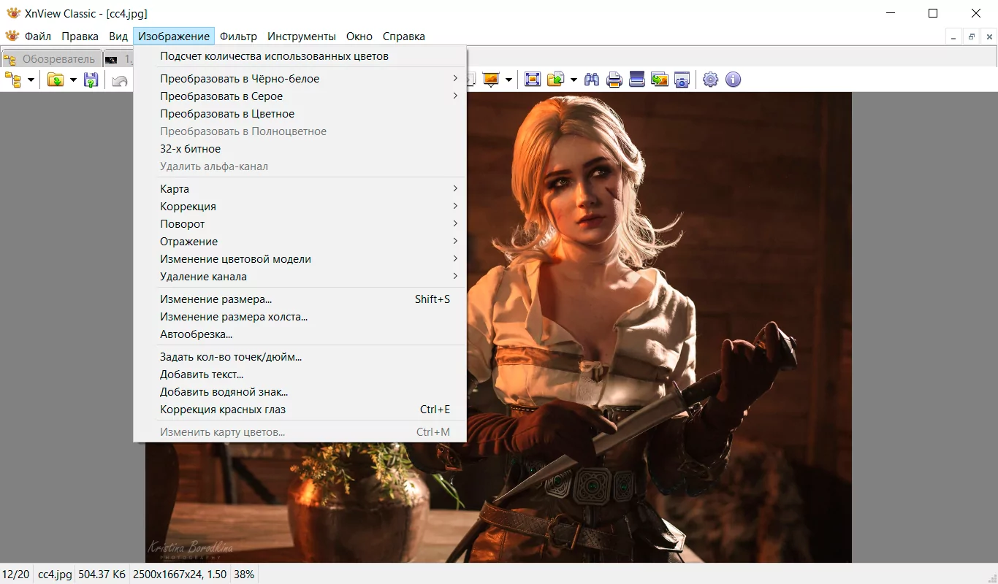Click the screen capture camera icon
Viewport: 998px width, 584px height.
coord(682,79)
